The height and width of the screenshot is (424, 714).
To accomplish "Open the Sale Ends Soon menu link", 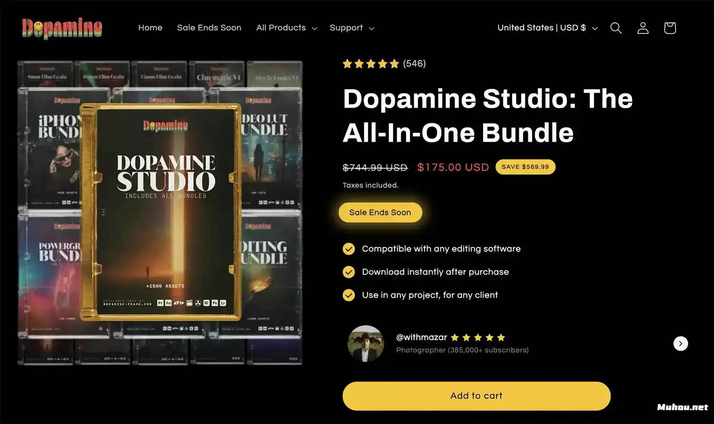I will (x=209, y=28).
